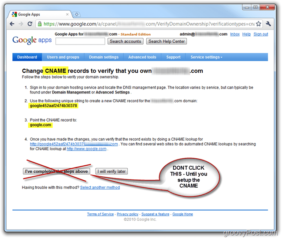The image size is (282, 238).
Task: Reload the page with refresh icon
Action: click(30, 23)
